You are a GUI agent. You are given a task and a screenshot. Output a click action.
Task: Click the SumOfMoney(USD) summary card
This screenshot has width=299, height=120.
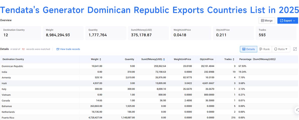click(x=148, y=33)
